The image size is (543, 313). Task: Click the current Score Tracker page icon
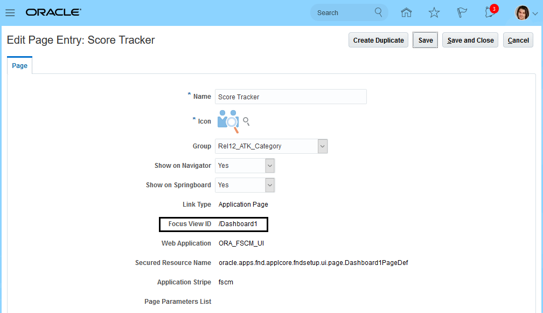(x=227, y=120)
